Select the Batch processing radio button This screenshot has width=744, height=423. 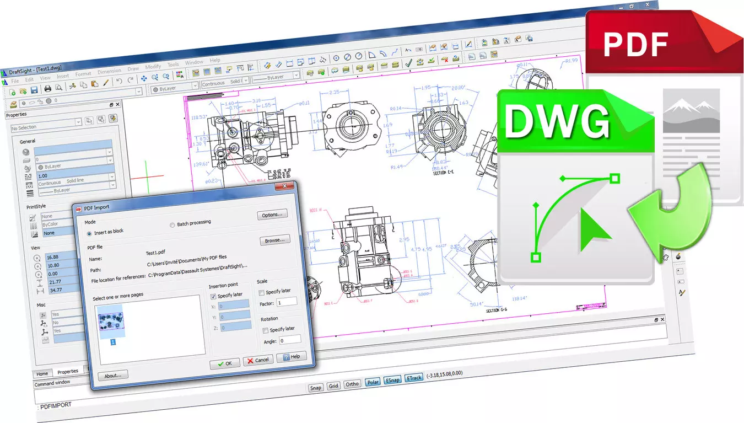(172, 224)
